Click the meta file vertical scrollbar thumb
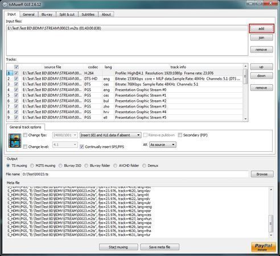 [x=271, y=224]
